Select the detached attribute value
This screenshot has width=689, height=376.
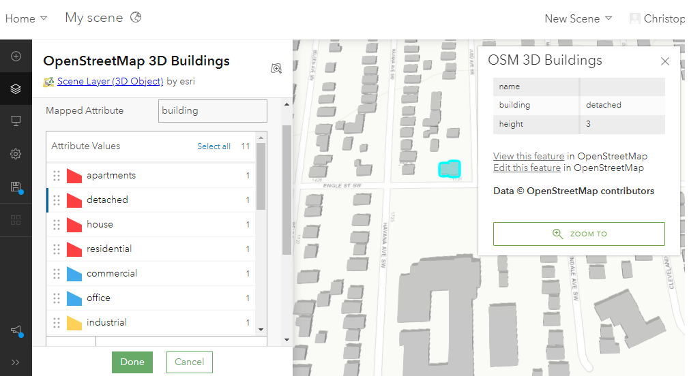click(151, 200)
